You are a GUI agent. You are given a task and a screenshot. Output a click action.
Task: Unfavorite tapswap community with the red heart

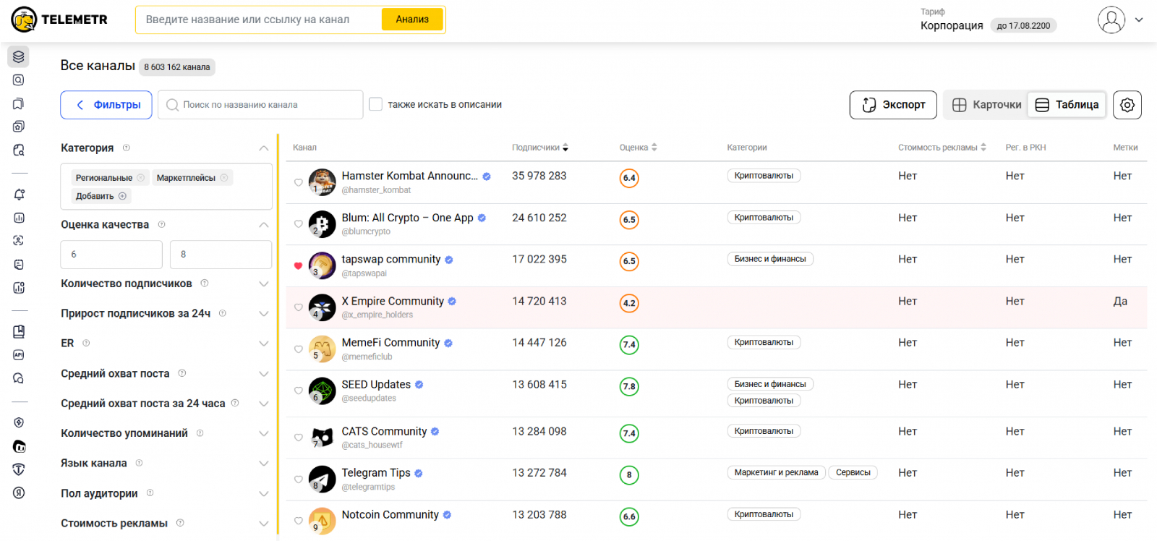[298, 266]
